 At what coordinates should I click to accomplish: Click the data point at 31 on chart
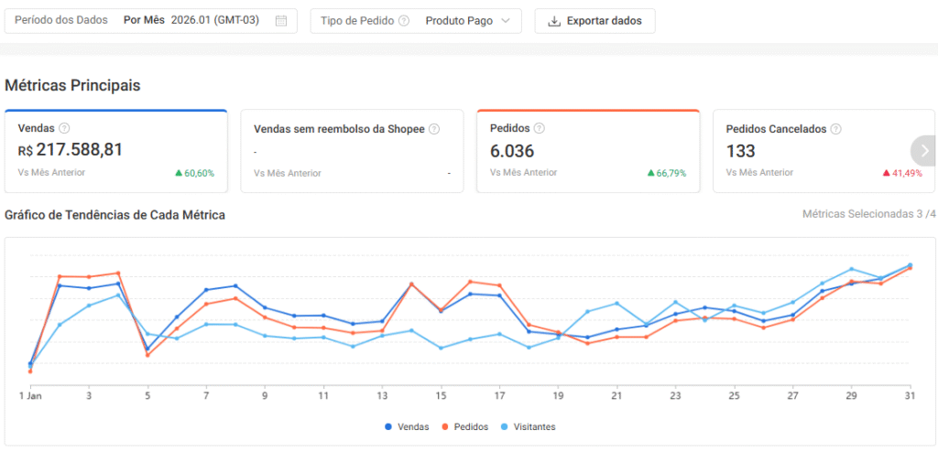910,266
